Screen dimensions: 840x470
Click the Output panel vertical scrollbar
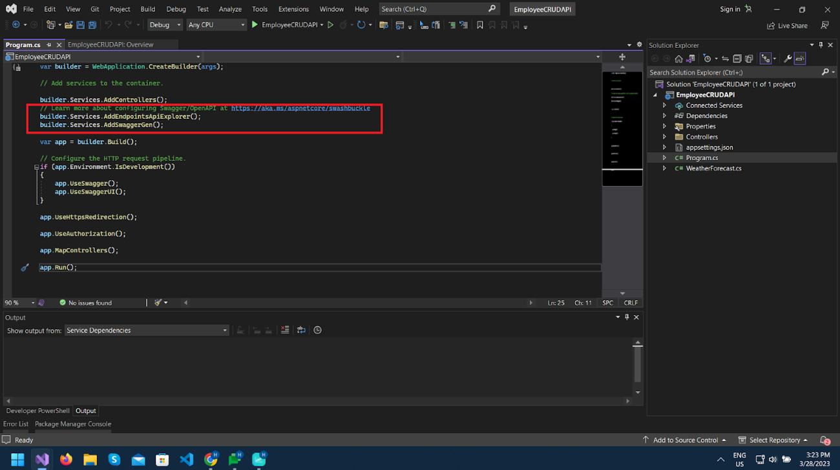(638, 365)
